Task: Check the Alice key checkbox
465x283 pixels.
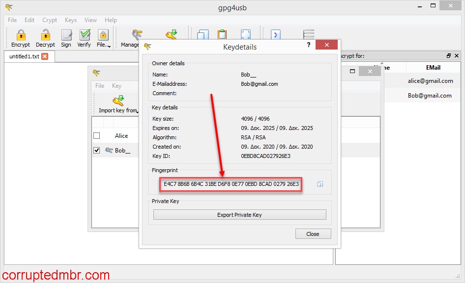Action: click(97, 135)
